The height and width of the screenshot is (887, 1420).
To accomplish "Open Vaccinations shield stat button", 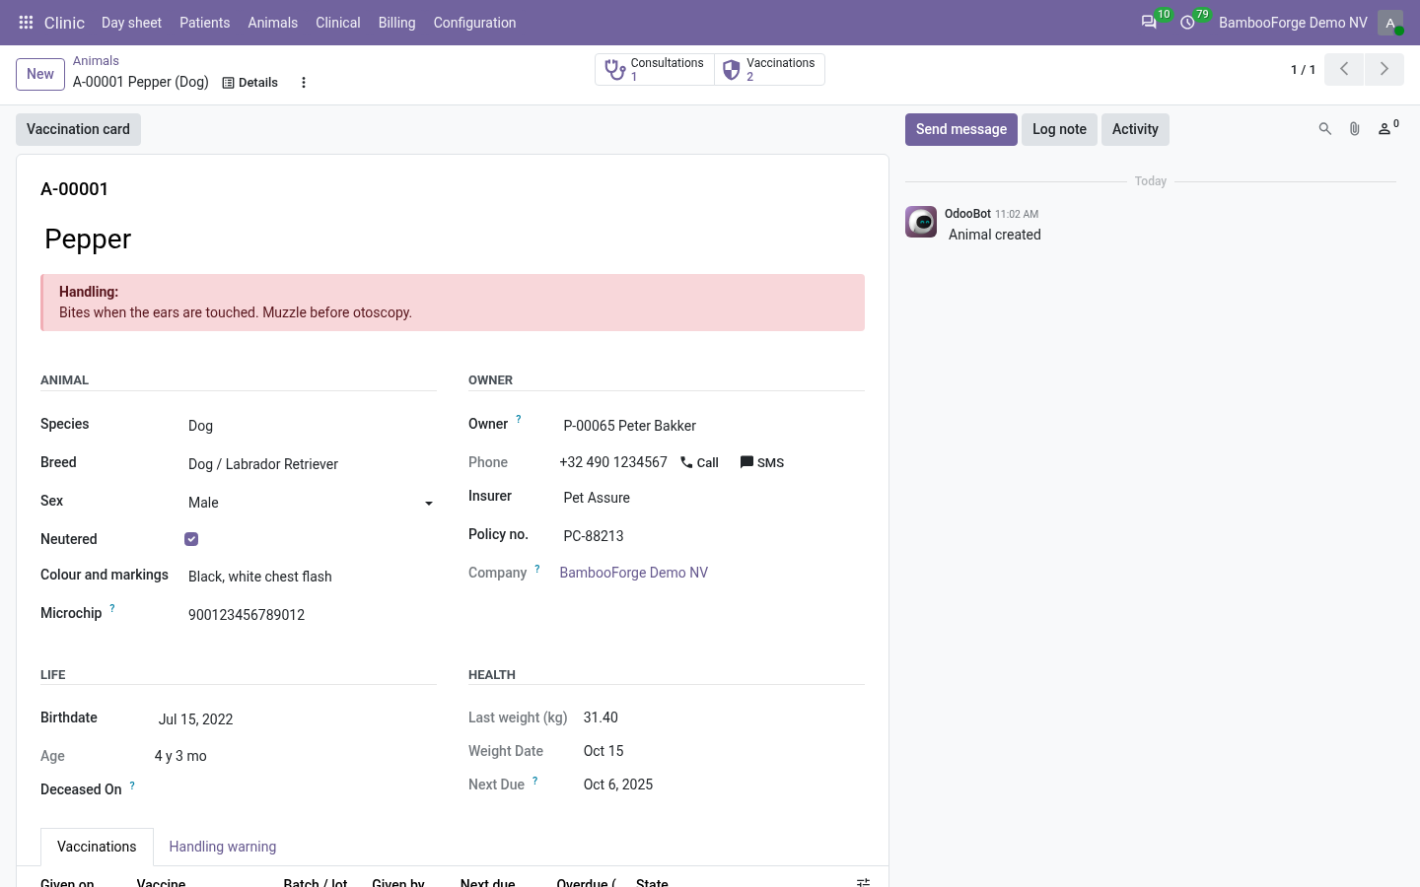I will coord(769,70).
